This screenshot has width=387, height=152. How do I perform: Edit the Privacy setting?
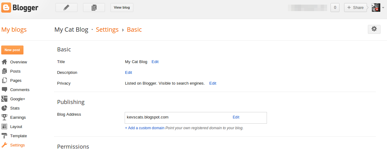coord(213,83)
